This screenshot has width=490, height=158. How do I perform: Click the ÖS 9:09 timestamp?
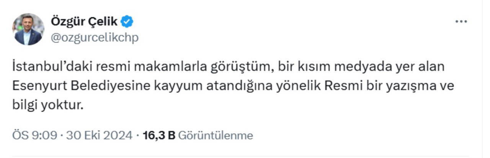pos(34,136)
